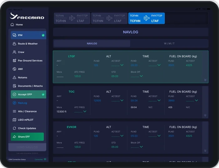The width and height of the screenshot is (219, 168).
Task: Open the Crew menu item
Action: coord(28,52)
